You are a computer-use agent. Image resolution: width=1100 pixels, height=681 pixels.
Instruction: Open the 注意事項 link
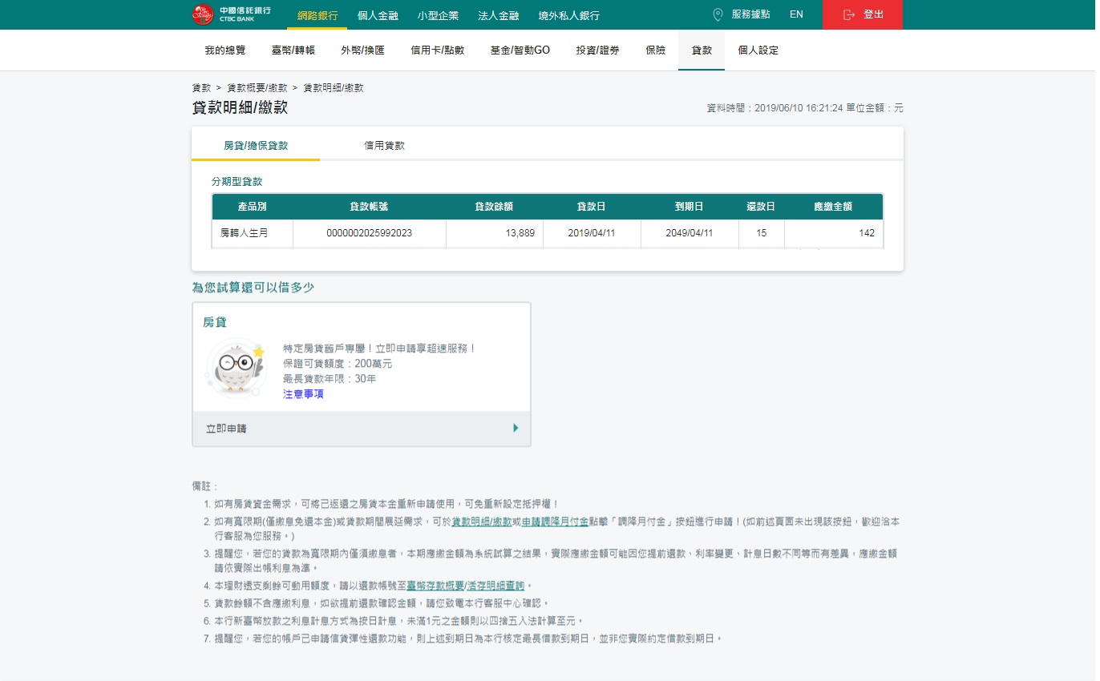tap(303, 394)
